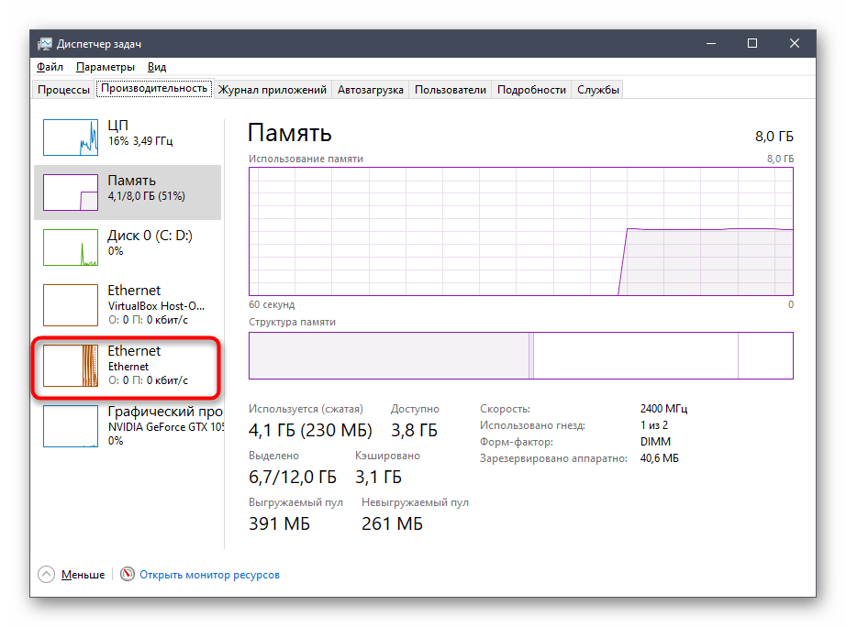Switch to the Службы tab

point(598,90)
